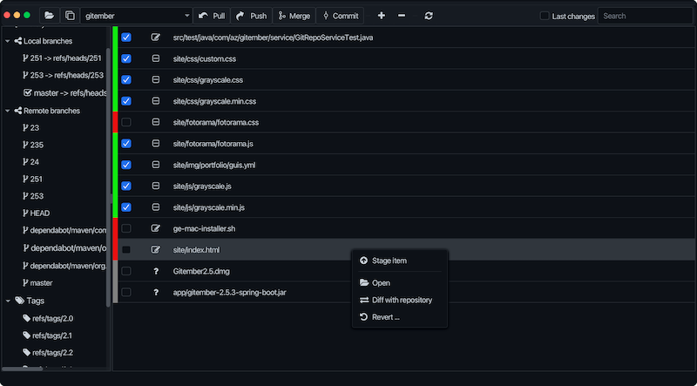
Task: Uncheck site/css/grayscale.min.css checkbox
Action: tap(126, 101)
